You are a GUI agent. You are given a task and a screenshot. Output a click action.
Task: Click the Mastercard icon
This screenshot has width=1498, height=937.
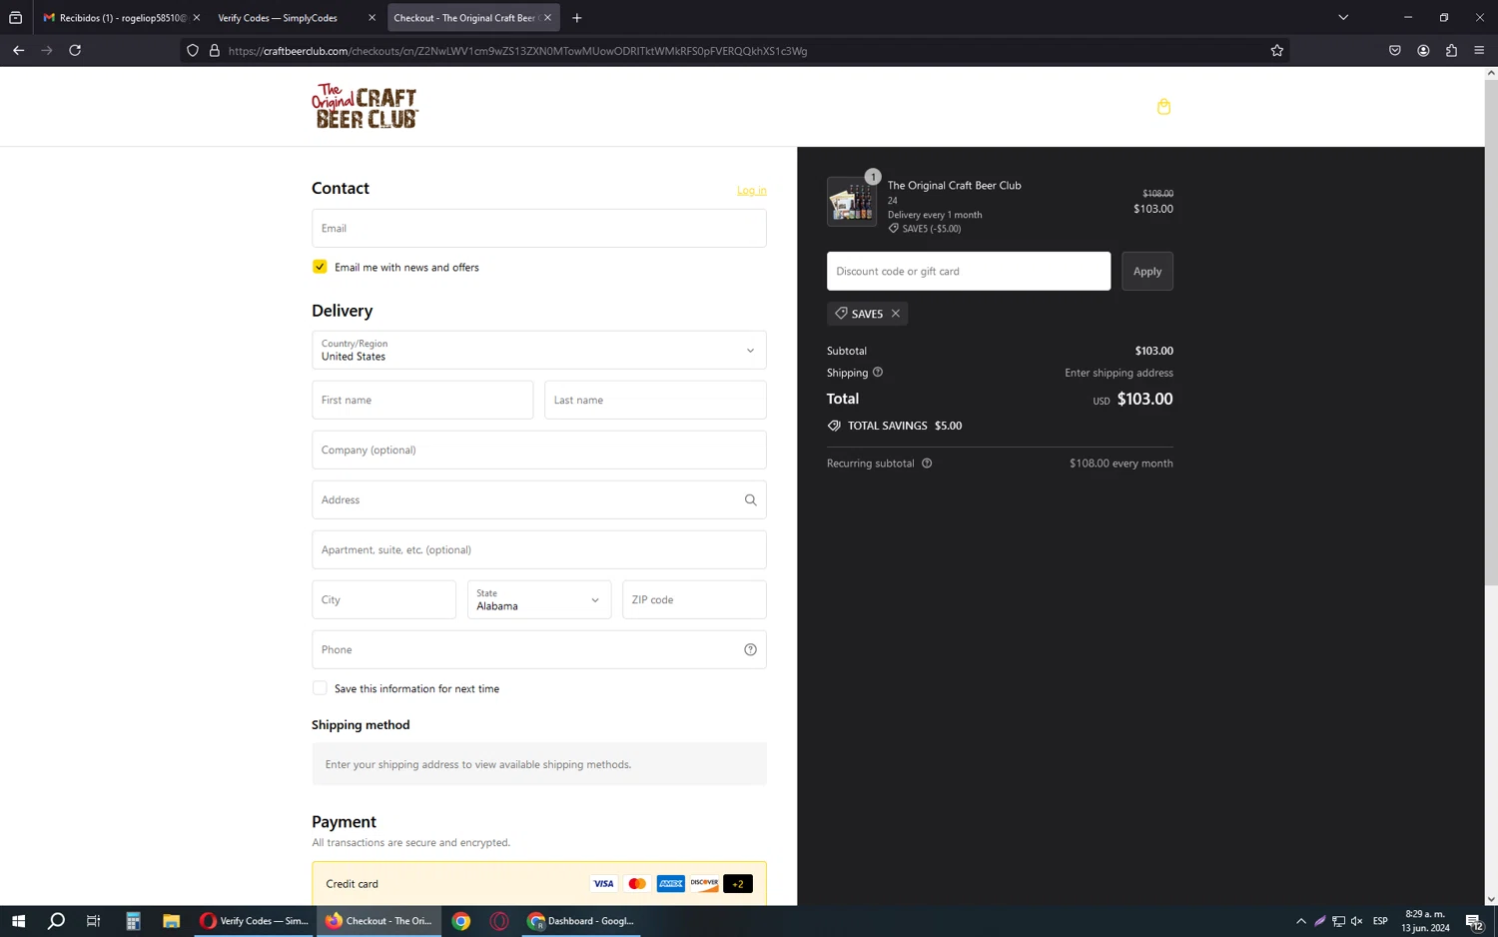(x=637, y=884)
